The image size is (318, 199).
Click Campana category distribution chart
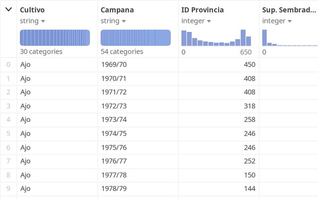click(136, 38)
